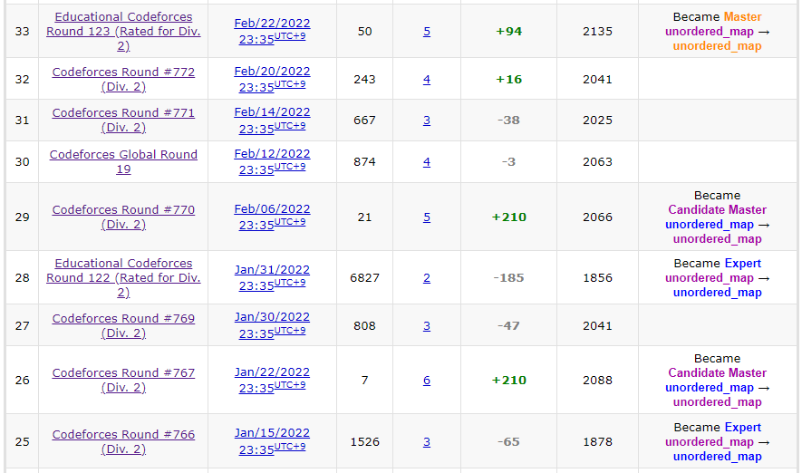Open Codeforces Round #771 (Div. 2) link
This screenshot has width=802, height=473.
[x=123, y=121]
